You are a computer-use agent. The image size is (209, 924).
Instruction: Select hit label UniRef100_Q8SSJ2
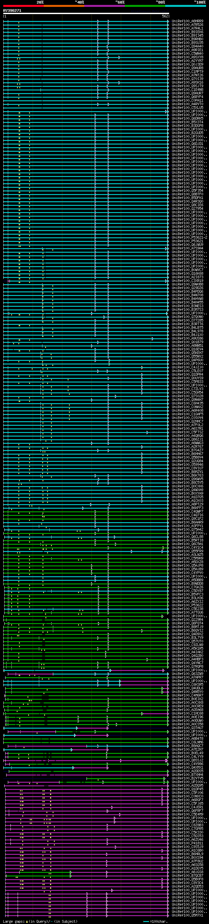tap(187, 760)
